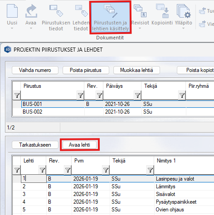Image resolution: width=214 pixels, height=215 pixels.
Task: Open the drawings Tekijä column filter
Action: tap(182, 96)
